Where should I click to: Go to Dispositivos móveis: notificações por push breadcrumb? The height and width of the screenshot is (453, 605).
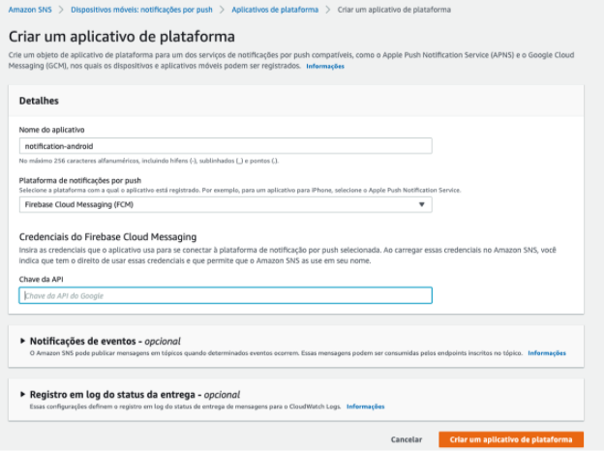pos(141,10)
